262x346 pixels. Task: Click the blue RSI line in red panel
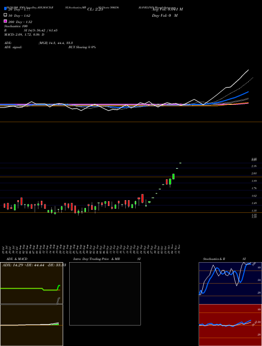(225, 324)
